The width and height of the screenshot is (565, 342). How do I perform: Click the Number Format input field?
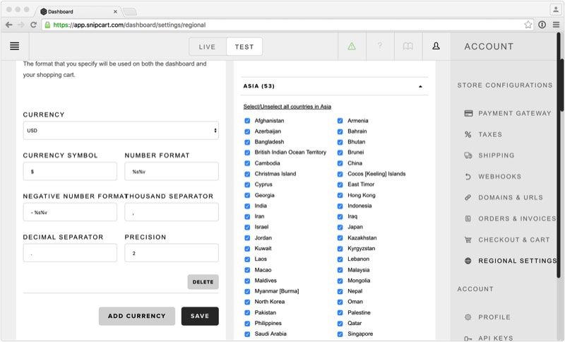pyautogui.click(x=172, y=171)
